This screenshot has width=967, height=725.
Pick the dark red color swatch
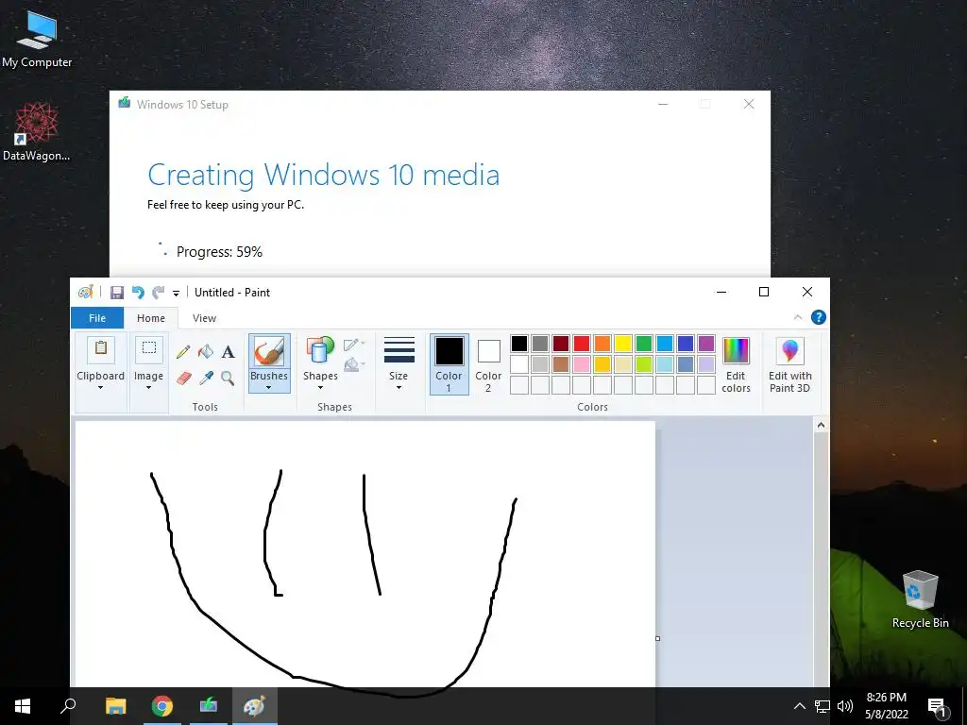[x=561, y=344]
